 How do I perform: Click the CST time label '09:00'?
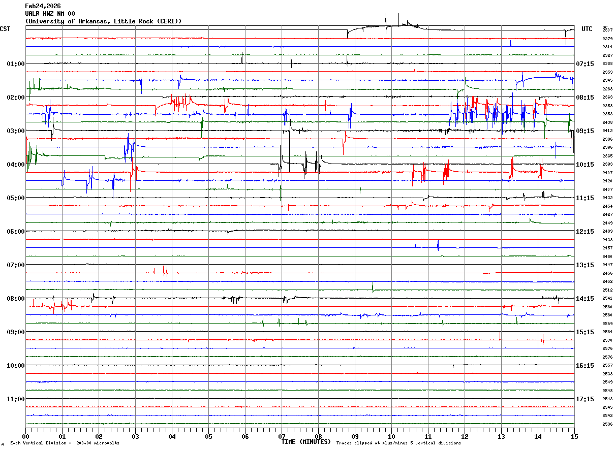click(16, 332)
